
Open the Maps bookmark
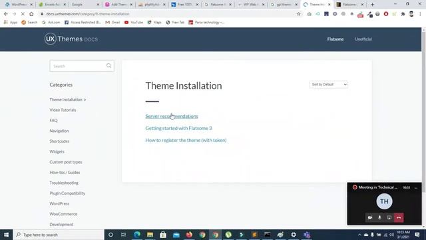[x=154, y=22]
